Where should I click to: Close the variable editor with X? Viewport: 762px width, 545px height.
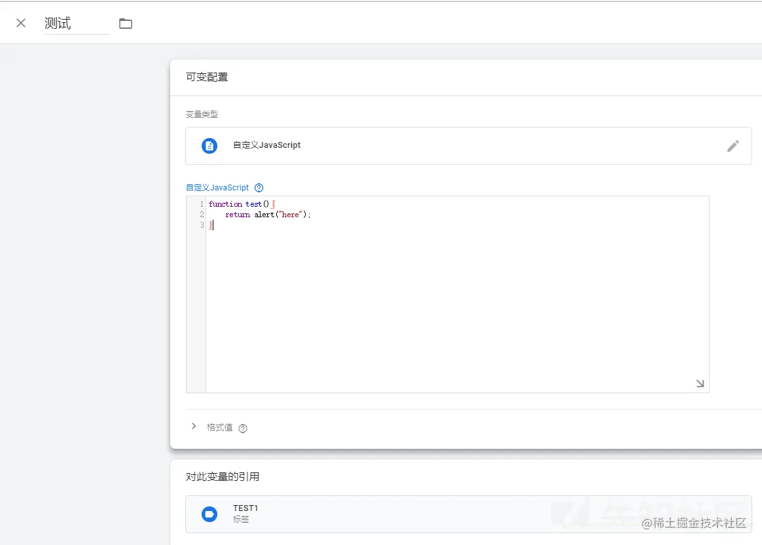tap(21, 23)
